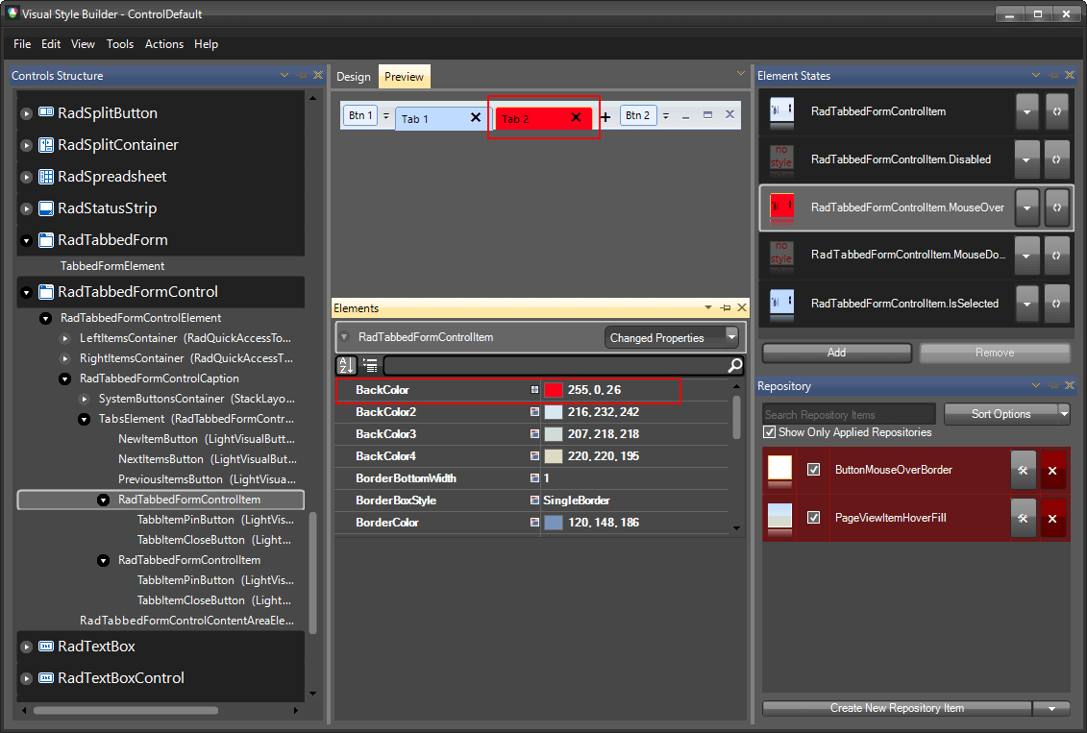1087x733 pixels.
Task: Expand the RadSplitButton node
Action: [x=26, y=113]
